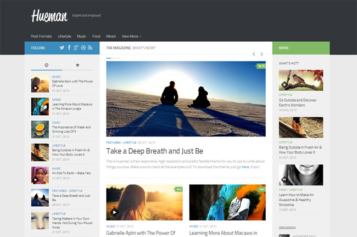Open sidebar post Learning More About Macaws
The image size is (357, 237).
coord(72,107)
